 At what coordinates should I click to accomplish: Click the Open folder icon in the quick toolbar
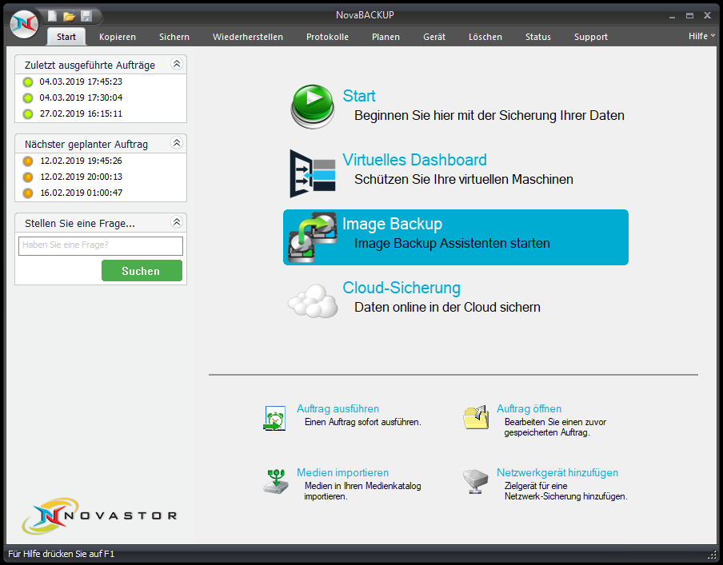[69, 17]
